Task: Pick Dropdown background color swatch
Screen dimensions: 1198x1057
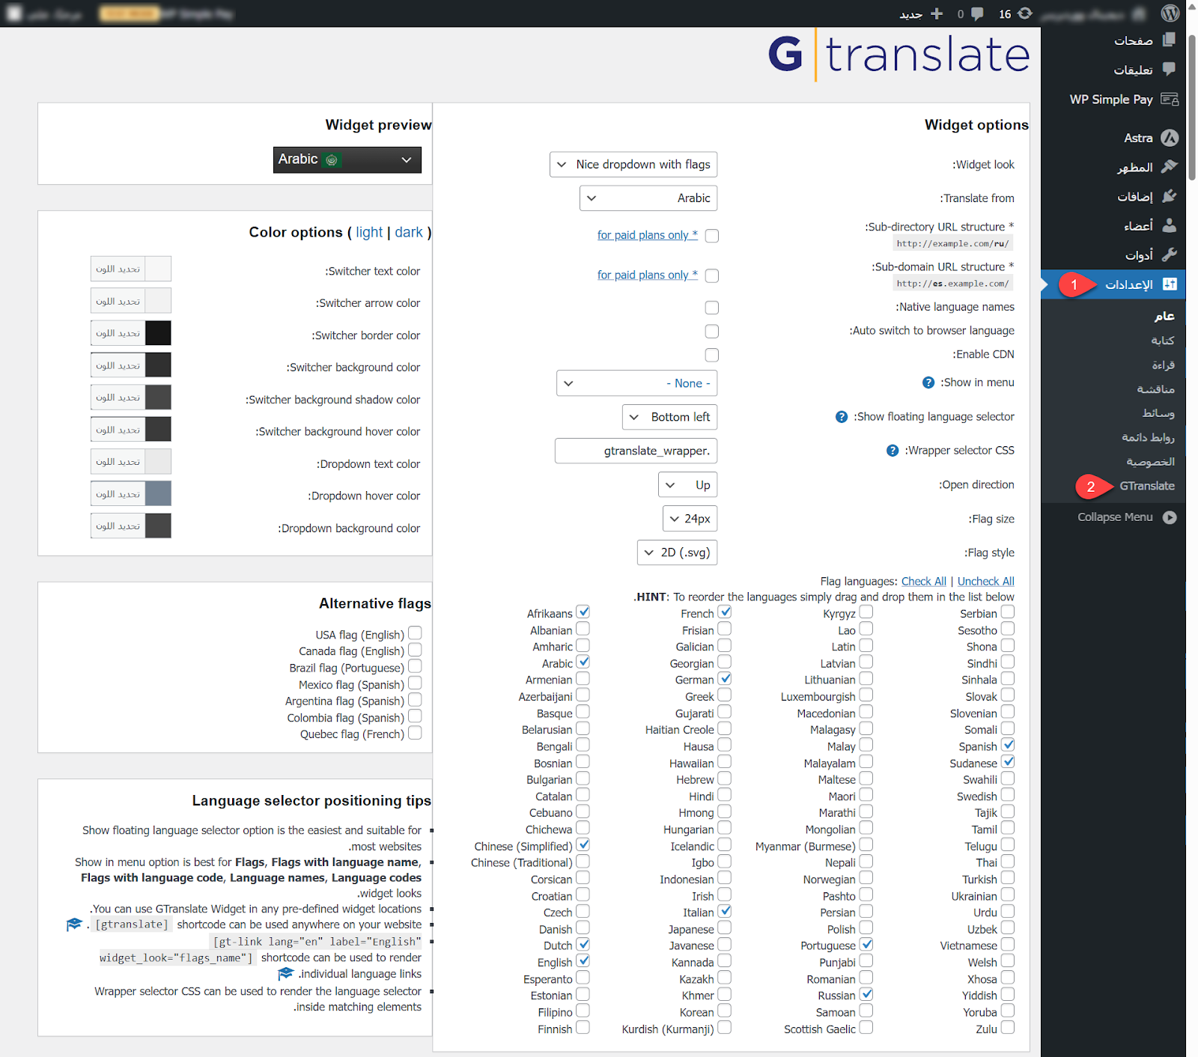Action: [158, 526]
